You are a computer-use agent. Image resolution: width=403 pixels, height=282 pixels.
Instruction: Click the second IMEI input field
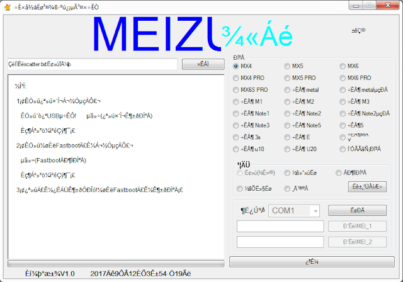280,242
